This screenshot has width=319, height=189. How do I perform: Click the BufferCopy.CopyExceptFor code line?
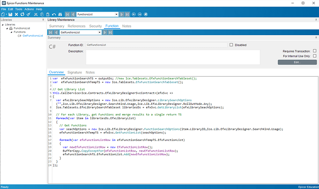click(120, 151)
